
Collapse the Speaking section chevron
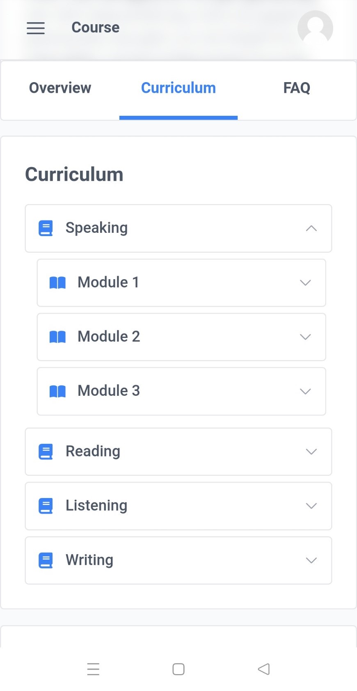point(311,228)
